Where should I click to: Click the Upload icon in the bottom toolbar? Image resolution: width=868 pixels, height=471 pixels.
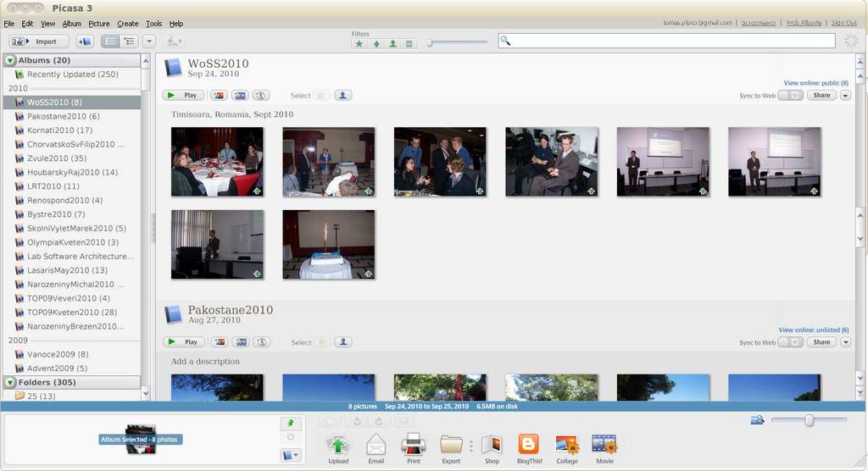[338, 446]
